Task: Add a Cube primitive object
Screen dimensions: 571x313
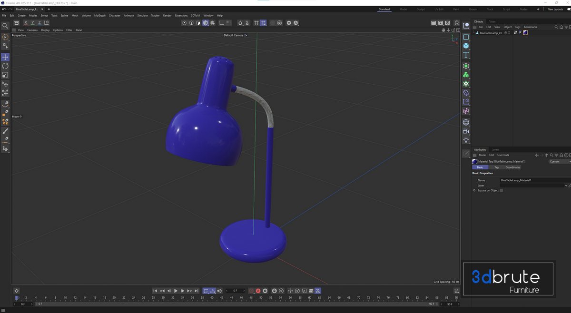Action: [x=466, y=46]
